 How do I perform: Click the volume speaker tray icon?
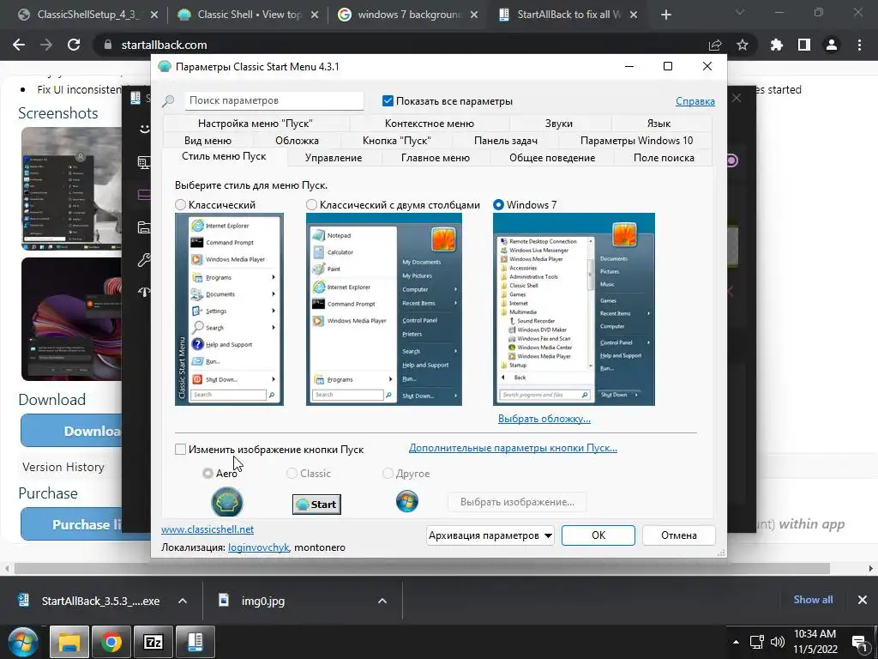click(777, 642)
